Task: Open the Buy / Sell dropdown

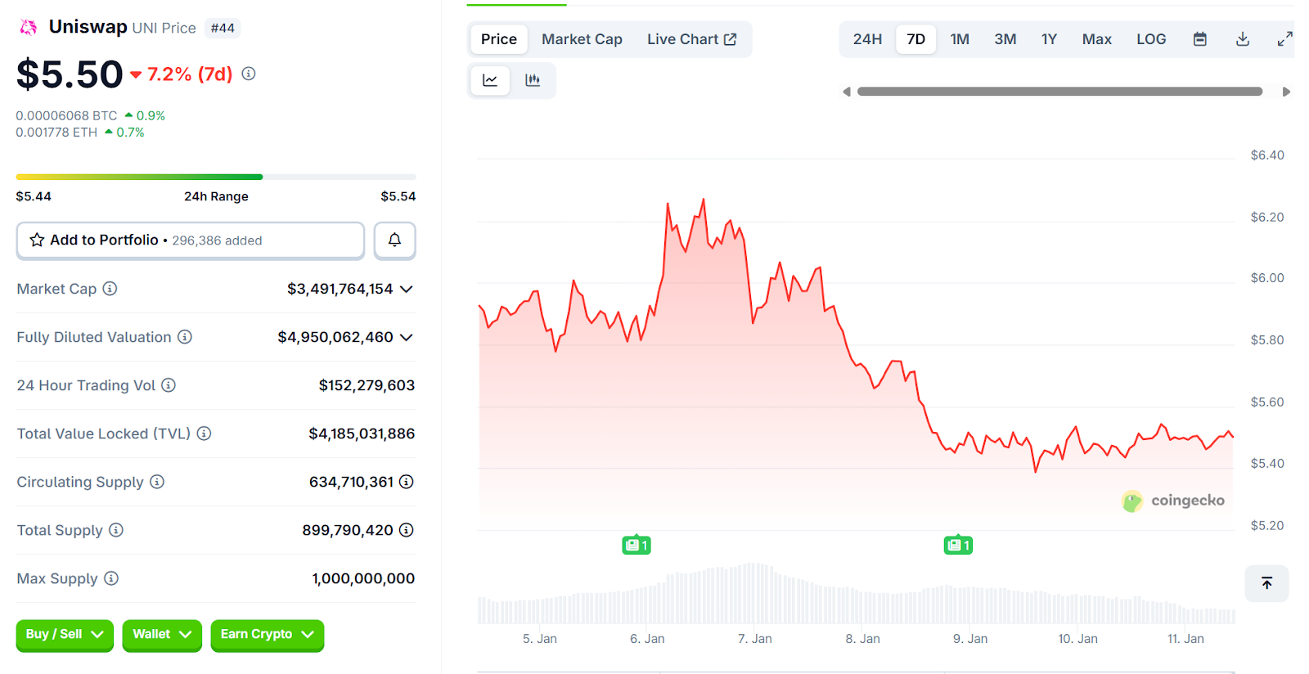Action: point(65,635)
